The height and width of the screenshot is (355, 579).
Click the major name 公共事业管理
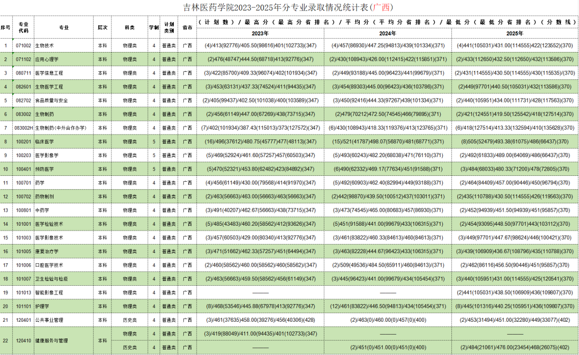point(49,320)
